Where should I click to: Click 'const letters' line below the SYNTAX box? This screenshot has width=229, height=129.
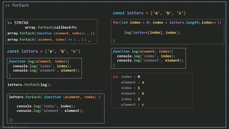coord(44,51)
